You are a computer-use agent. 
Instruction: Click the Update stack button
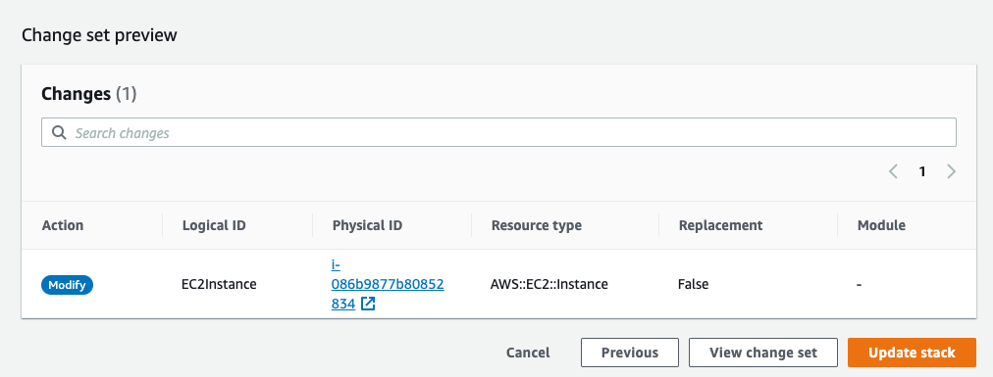[x=912, y=353]
